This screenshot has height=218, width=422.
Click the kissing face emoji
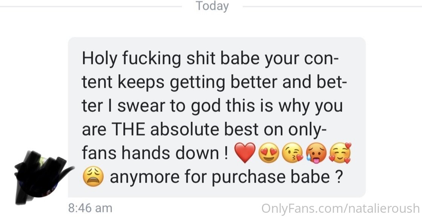293,153
